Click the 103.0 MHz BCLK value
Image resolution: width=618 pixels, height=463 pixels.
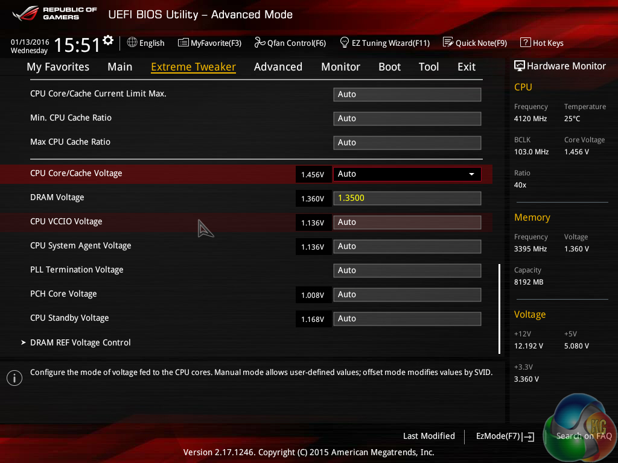[531, 151]
